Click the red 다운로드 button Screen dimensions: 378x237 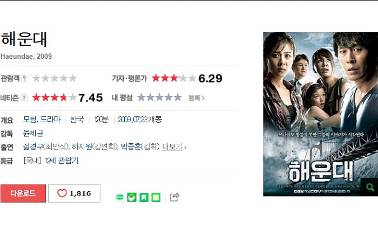click(x=23, y=193)
